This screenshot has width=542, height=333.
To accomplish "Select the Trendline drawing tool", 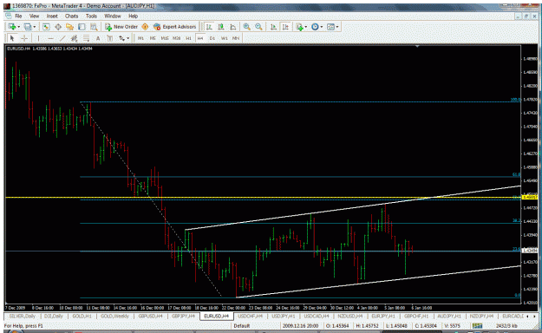I will click(x=62, y=38).
